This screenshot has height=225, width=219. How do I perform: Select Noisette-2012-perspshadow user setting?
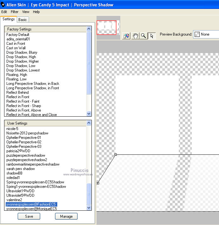pos(27,133)
